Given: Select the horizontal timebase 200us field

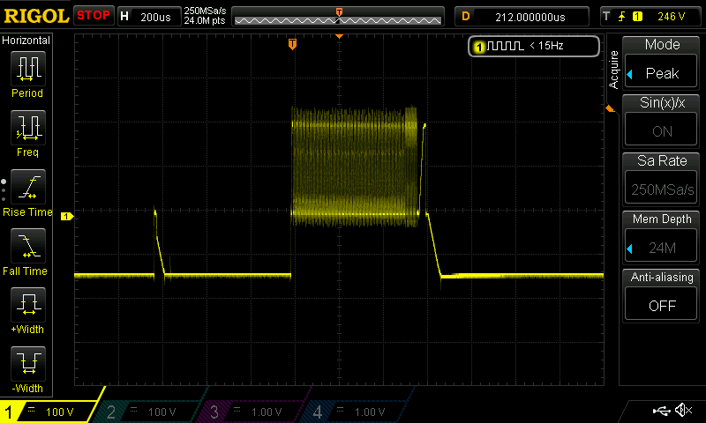Looking at the screenshot, I should (149, 17).
